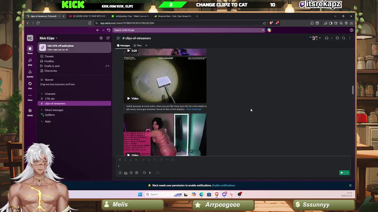Start a huddle with headphones icon
The image size is (378, 212).
coord(327,38)
